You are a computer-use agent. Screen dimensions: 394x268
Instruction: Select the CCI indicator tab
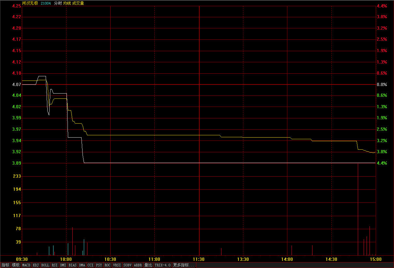click(x=90, y=265)
